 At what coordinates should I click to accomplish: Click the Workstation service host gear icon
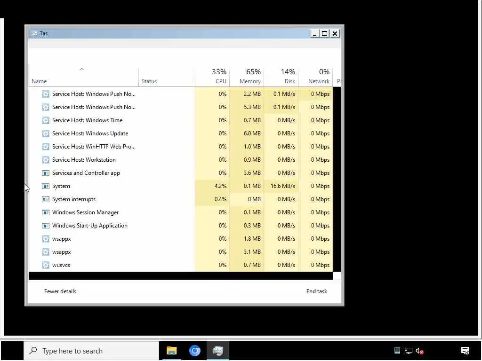tap(46, 160)
